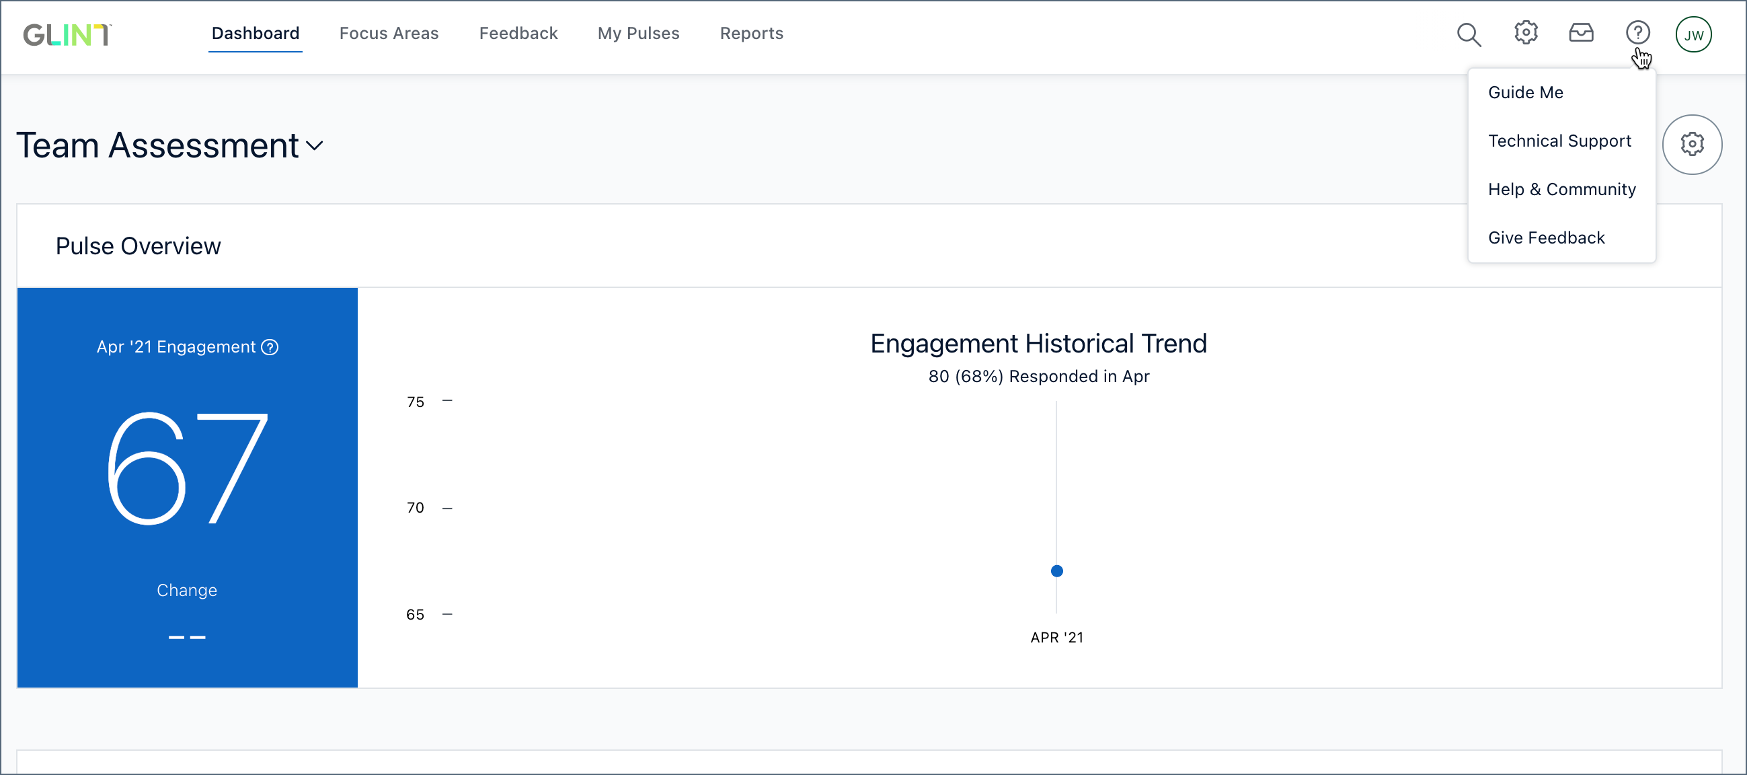
Task: Open the My Pulses tab
Action: point(638,33)
